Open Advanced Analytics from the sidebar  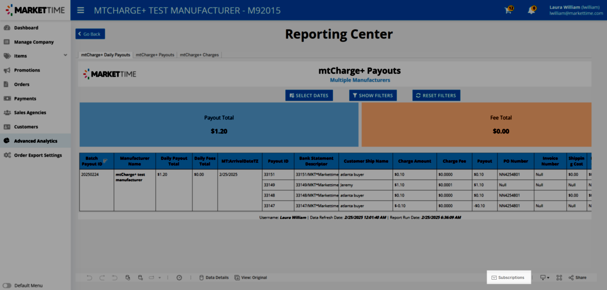click(36, 141)
